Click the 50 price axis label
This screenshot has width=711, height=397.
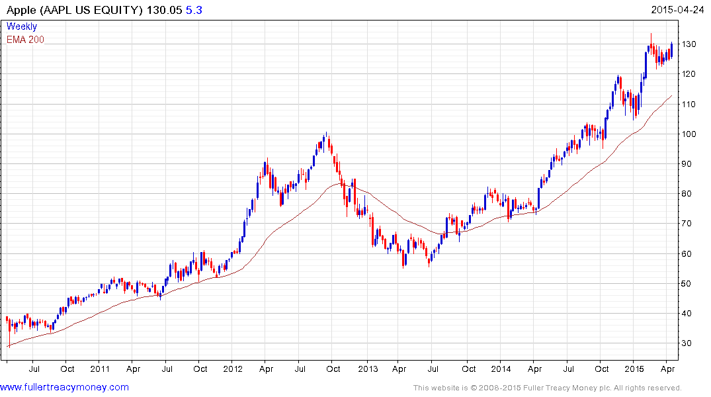pos(687,284)
